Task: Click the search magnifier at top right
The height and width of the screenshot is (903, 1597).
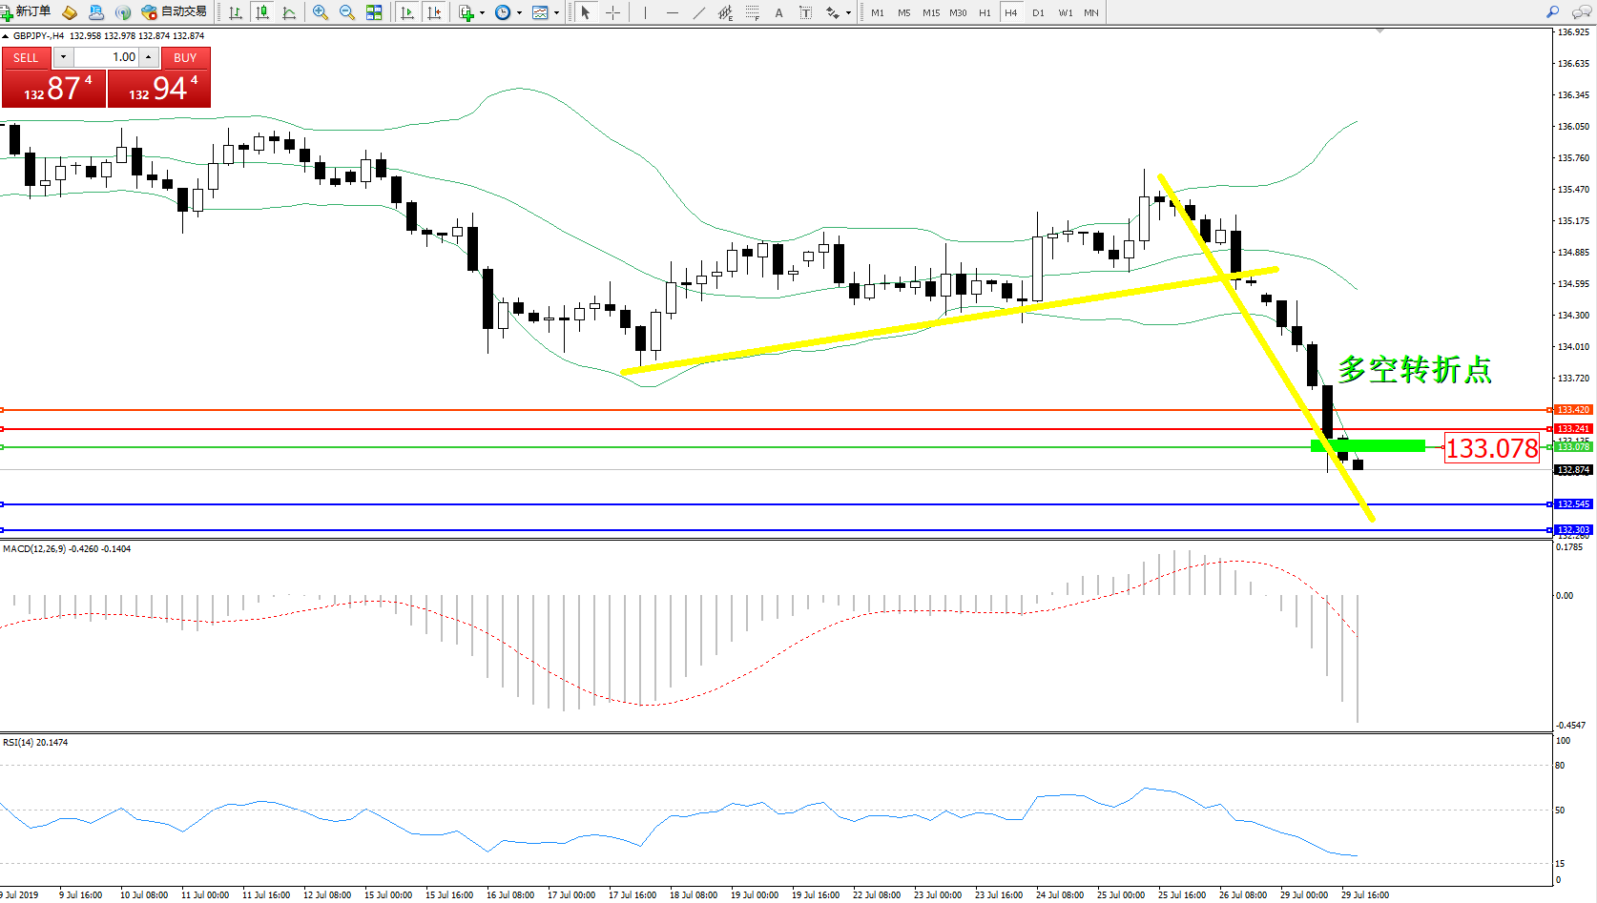Action: coord(1552,12)
